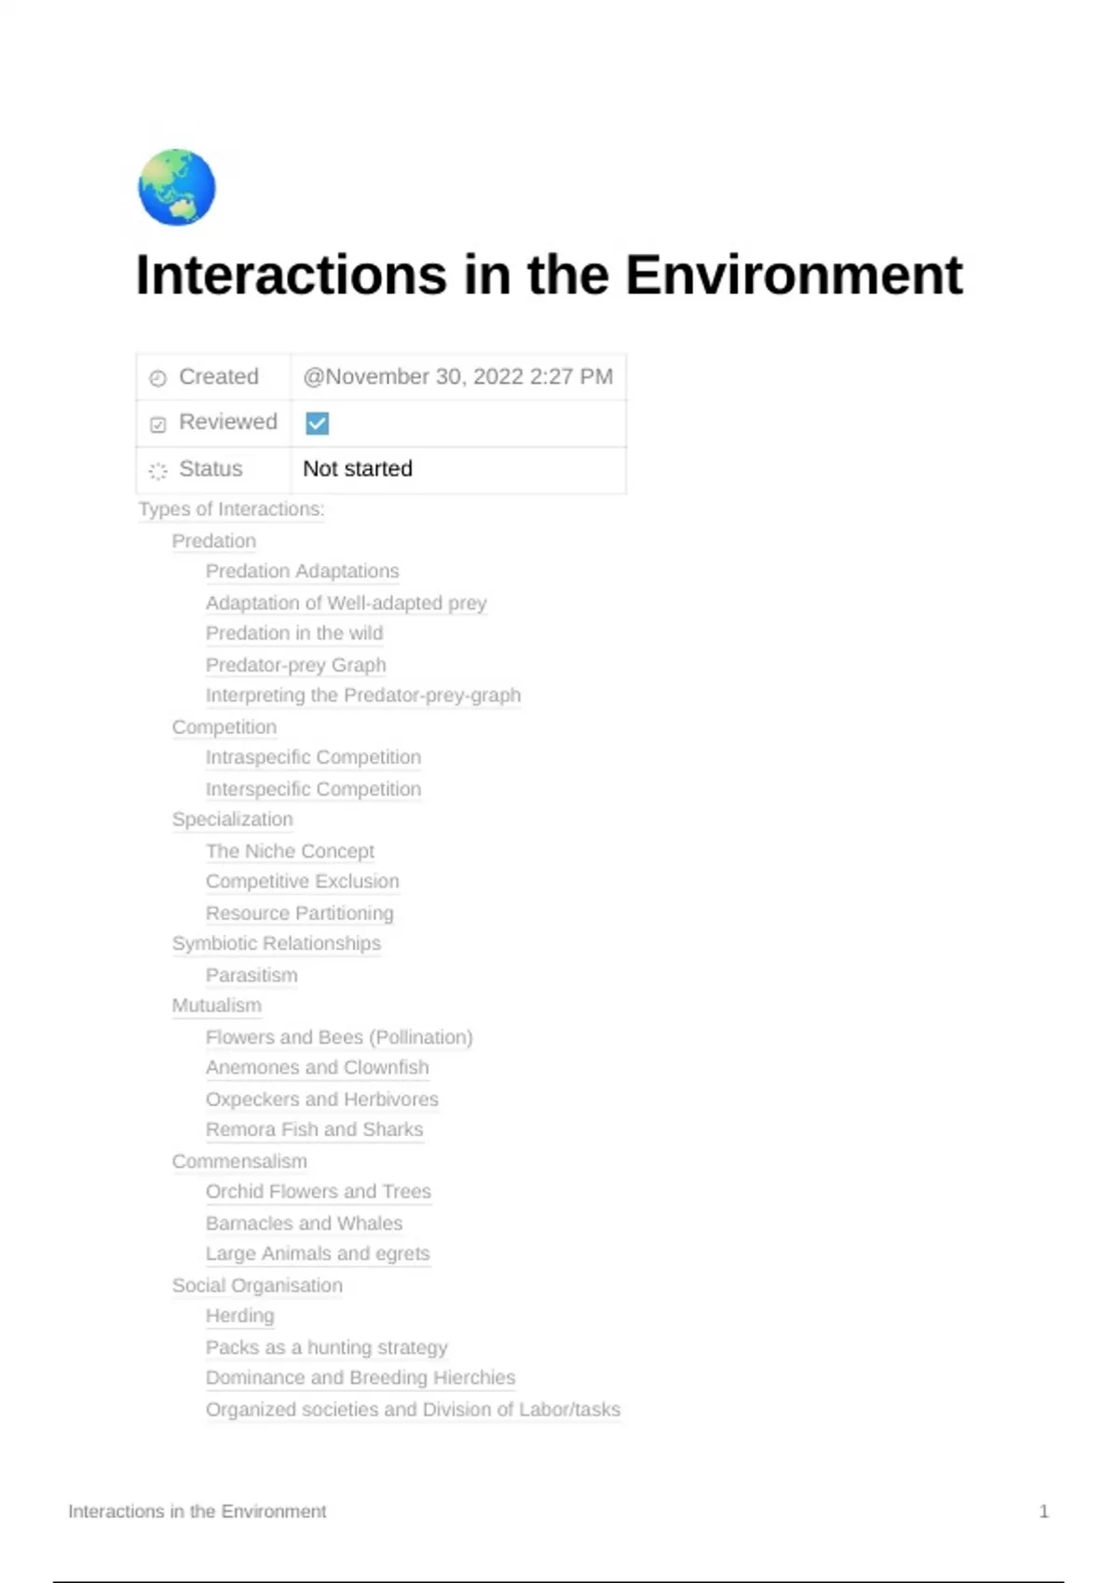Click the globe emoji page icon
Viewport: 1118px width, 1583px height.
(x=177, y=187)
